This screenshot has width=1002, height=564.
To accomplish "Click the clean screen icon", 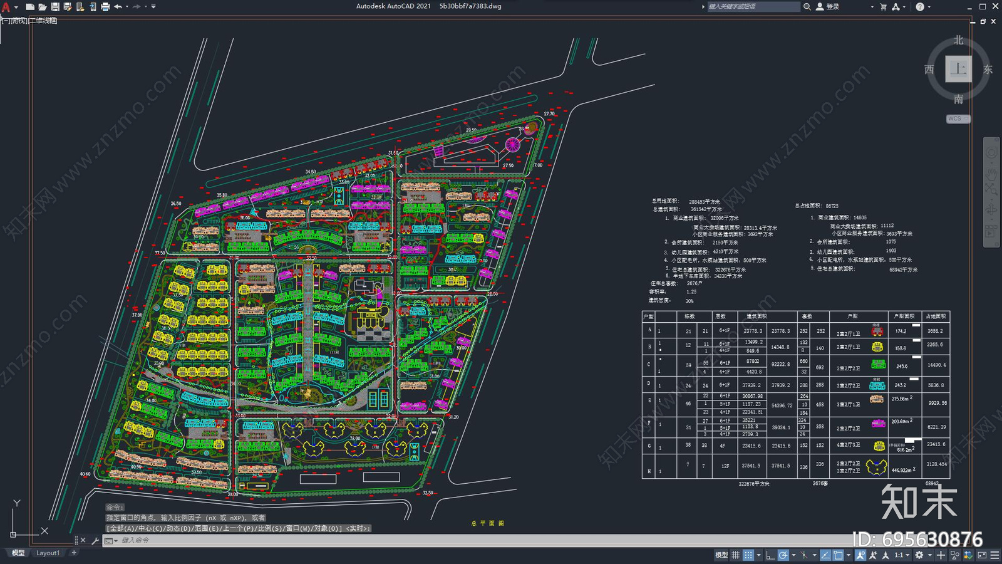I will click(x=982, y=555).
